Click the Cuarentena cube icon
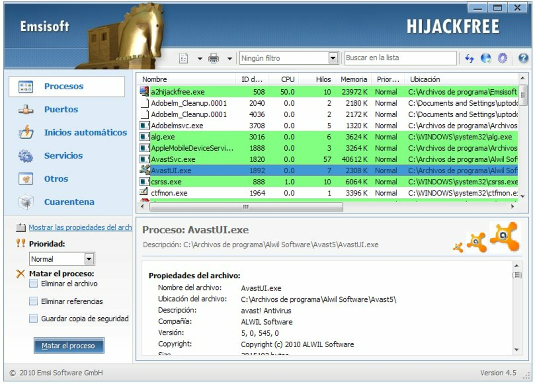 point(26,202)
